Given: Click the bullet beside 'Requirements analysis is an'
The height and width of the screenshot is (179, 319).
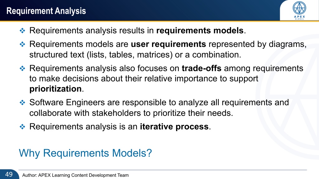Looking at the screenshot, I should coord(22,127).
